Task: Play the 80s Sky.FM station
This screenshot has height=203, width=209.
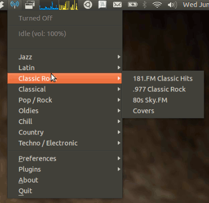Action: pyautogui.click(x=163, y=100)
